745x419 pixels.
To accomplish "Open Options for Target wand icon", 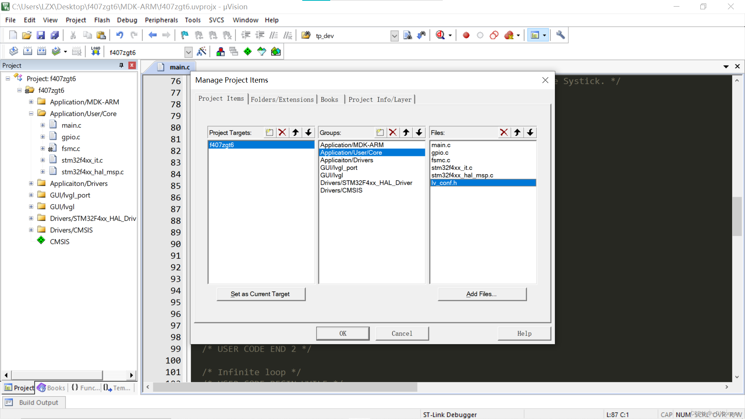I will 201,52.
